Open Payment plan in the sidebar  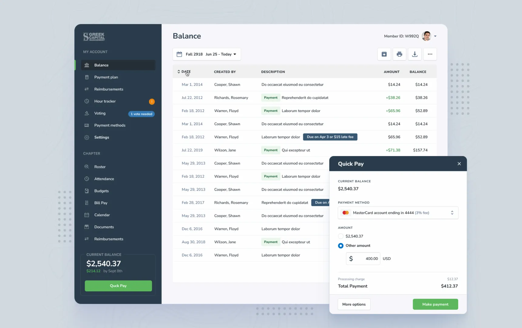coord(106,77)
